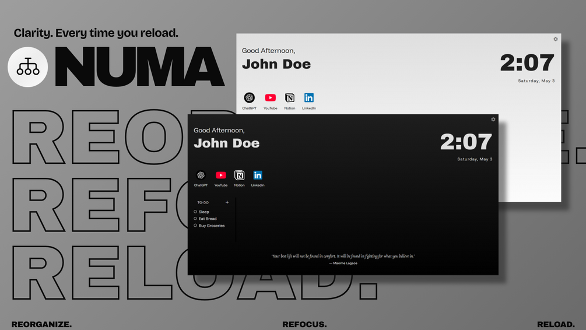This screenshot has width=586, height=330.
Task: Click the TO-DO heading label
Action: (203, 202)
